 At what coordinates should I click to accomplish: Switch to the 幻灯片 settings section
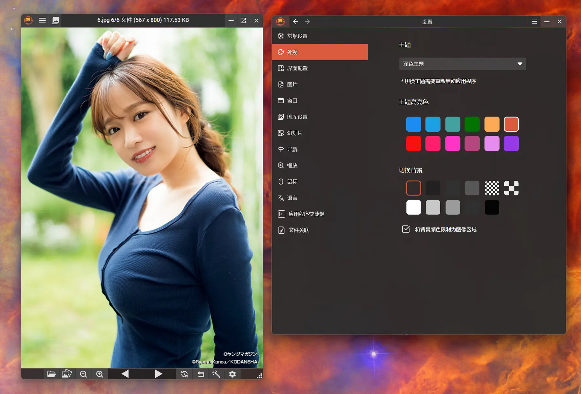pos(294,133)
